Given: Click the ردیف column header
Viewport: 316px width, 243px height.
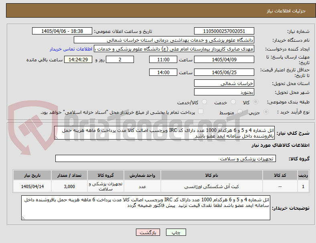Looking at the screenshot, I should pos(303,175).
